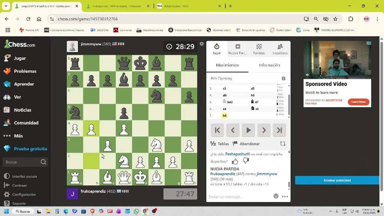Give thumbs up for sportsmanship
This screenshot has width=384, height=216.
[235, 161]
